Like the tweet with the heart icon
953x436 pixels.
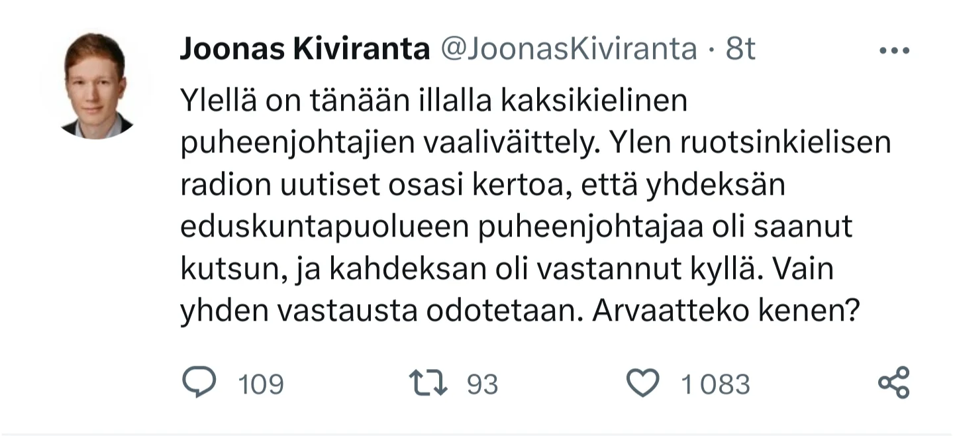tap(642, 384)
